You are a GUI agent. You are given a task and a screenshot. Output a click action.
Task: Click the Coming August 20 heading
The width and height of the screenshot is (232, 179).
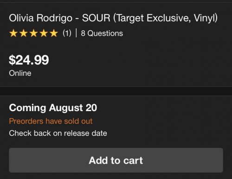tap(53, 108)
